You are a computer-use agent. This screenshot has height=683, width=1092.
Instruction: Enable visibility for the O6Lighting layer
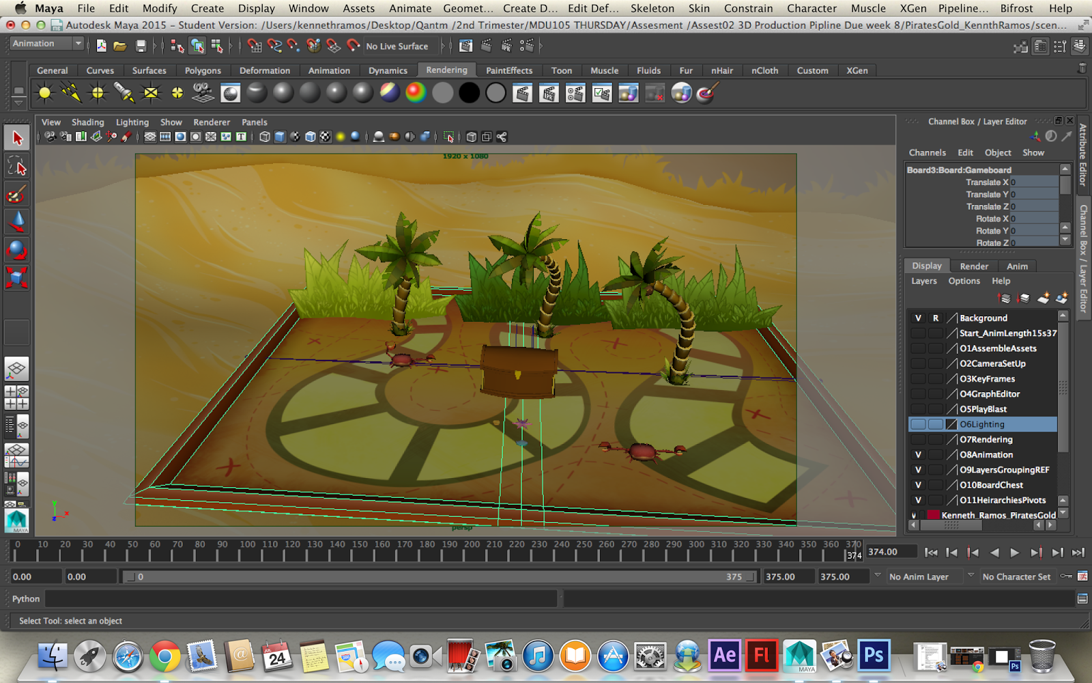click(918, 424)
